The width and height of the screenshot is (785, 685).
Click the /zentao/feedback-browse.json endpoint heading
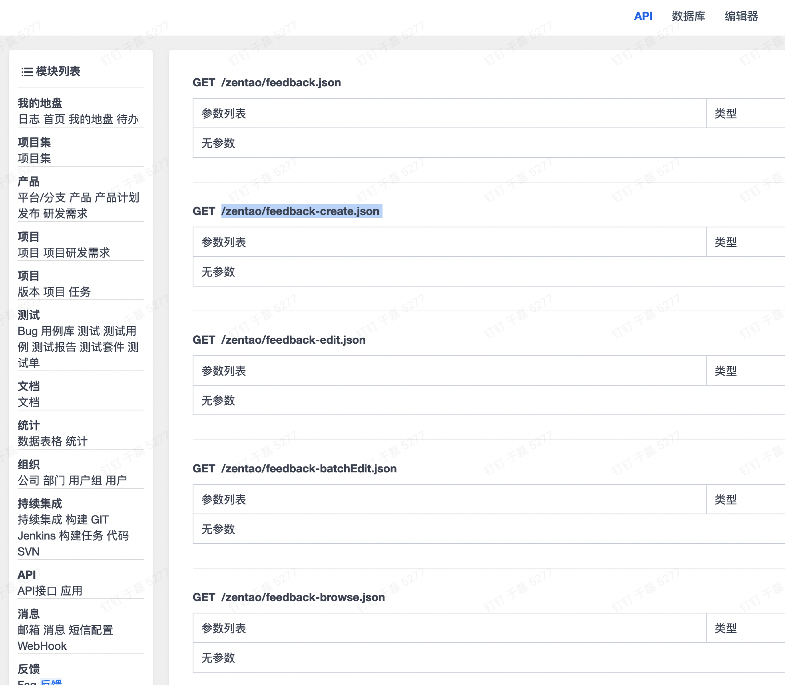click(x=303, y=597)
